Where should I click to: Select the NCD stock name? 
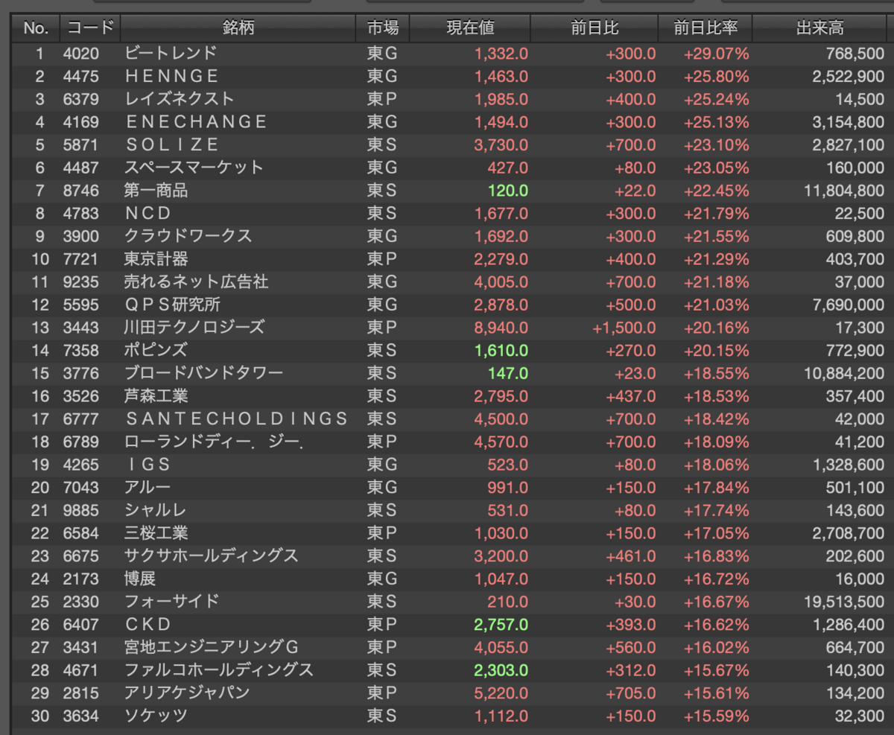[148, 213]
